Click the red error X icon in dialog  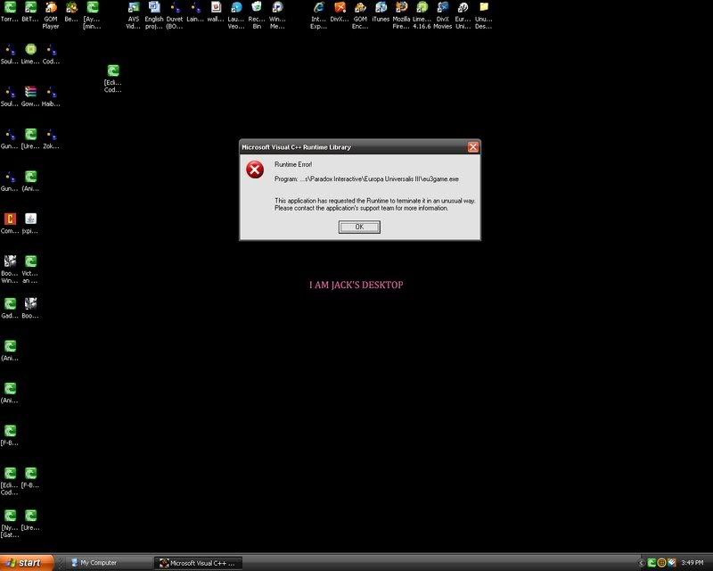(255, 170)
